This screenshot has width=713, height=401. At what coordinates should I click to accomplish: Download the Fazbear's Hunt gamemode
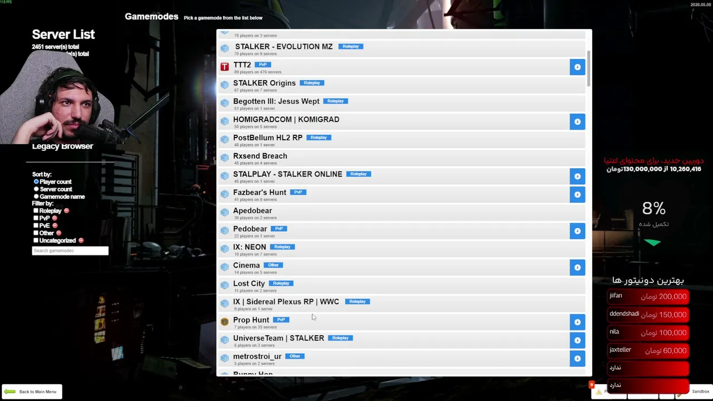point(577,194)
